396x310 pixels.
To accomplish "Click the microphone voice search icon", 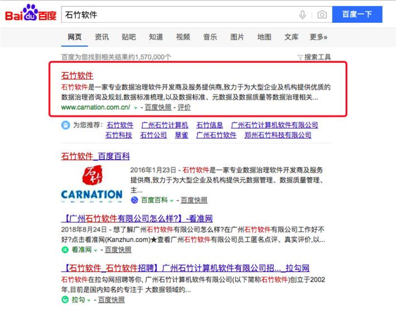I will click(302, 14).
